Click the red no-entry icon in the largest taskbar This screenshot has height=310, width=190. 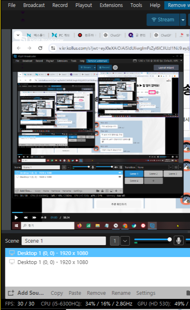(x=143, y=225)
